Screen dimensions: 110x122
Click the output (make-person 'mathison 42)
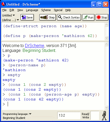point(36,60)
